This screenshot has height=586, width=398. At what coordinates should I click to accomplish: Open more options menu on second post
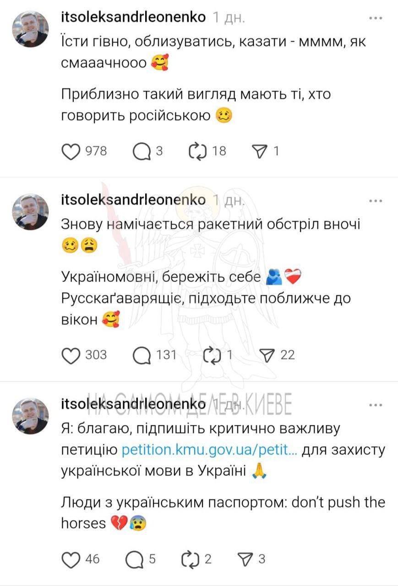[x=375, y=201]
